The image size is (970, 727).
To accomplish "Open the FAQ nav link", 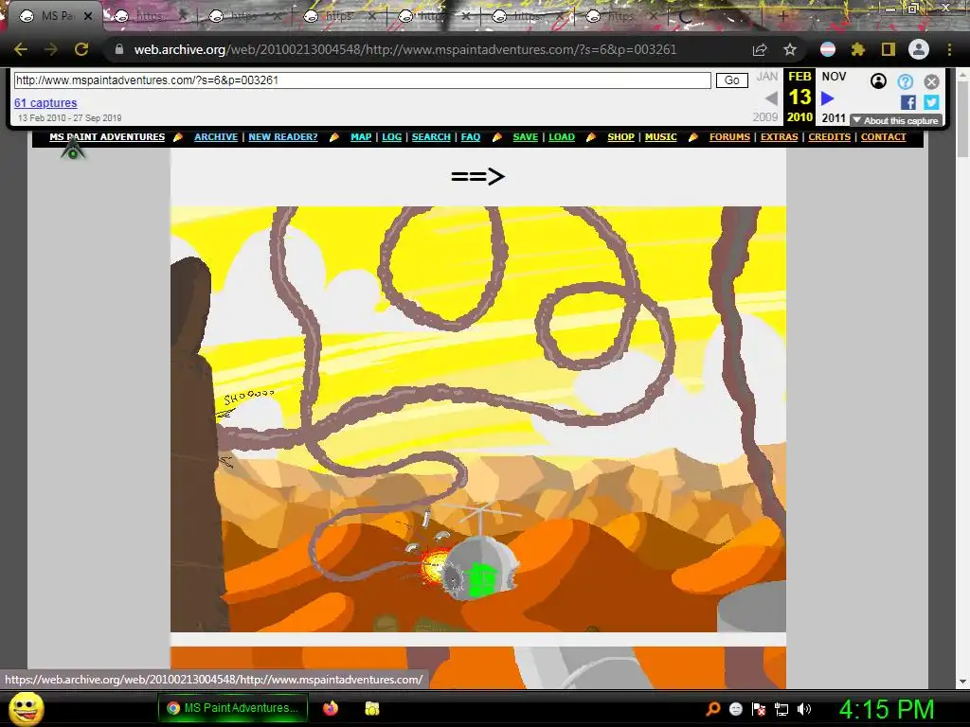I will [x=470, y=137].
